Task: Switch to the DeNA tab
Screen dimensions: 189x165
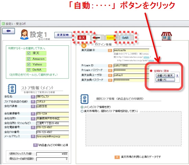Action: pyautogui.click(x=126, y=38)
